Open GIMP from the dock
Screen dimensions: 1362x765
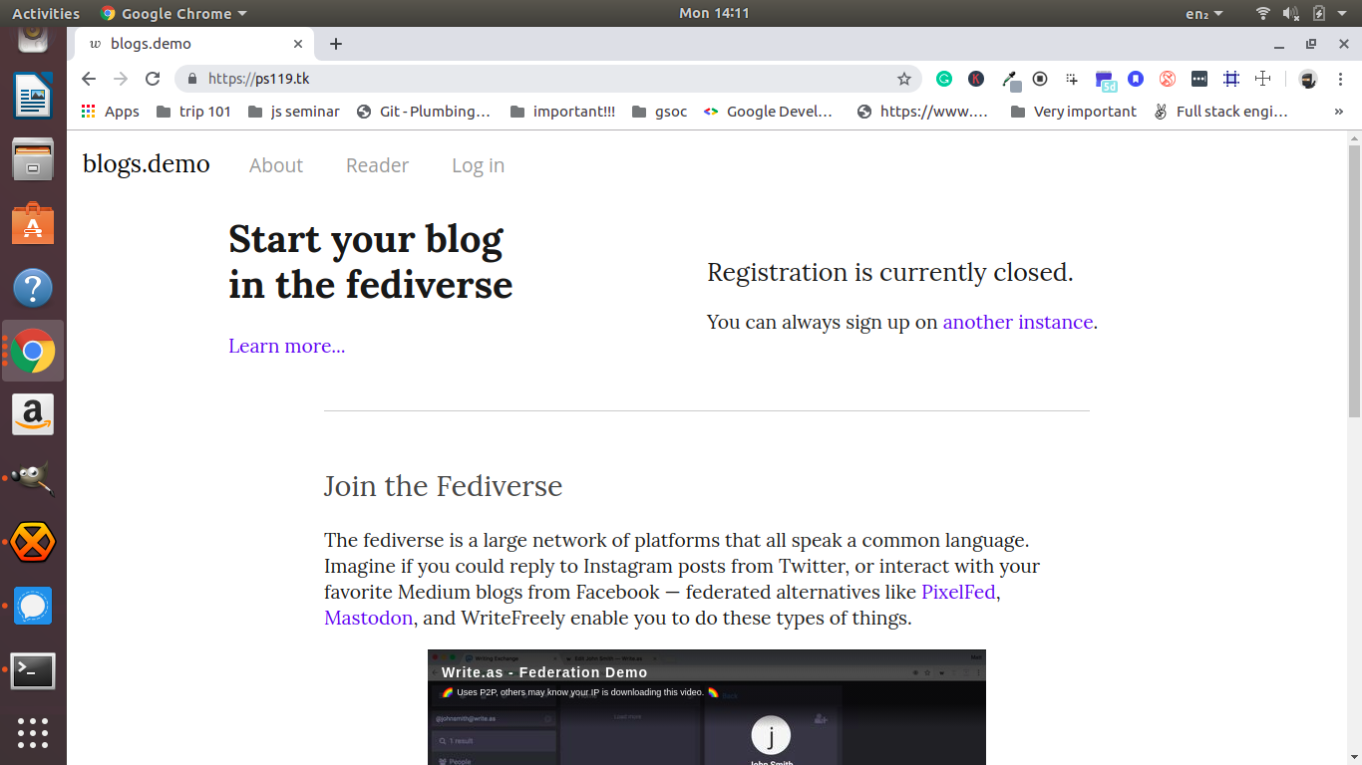tap(33, 479)
